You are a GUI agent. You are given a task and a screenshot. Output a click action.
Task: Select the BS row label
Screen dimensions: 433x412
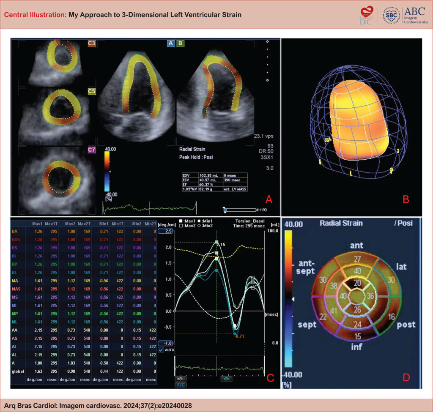pyautogui.click(x=14, y=248)
